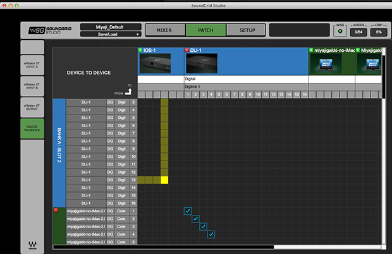Select DEVICE TO DEVICE sidebar view
The height and width of the screenshot is (254, 392).
pos(32,128)
